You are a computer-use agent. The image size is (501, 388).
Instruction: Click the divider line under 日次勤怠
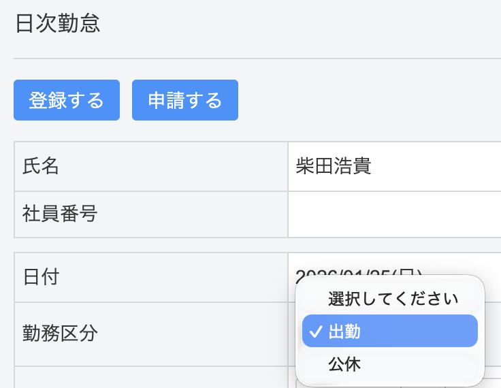[x=257, y=59]
